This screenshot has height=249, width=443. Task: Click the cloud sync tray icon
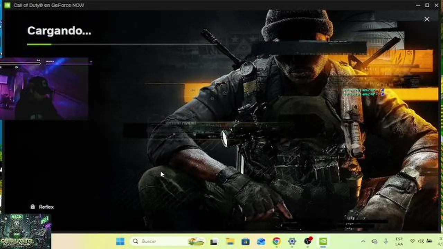(x=374, y=241)
